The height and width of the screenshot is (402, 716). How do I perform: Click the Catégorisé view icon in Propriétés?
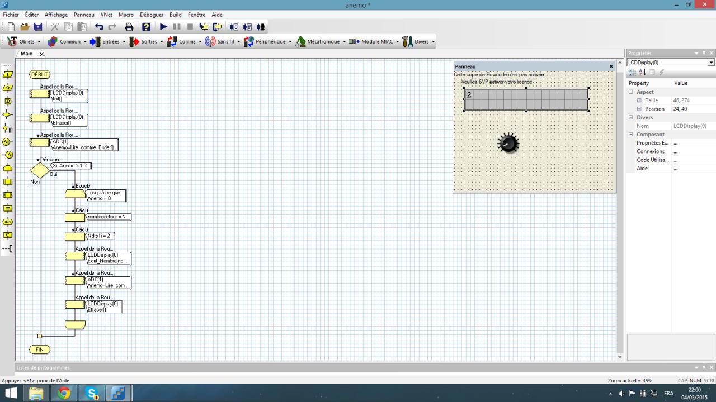[632, 72]
